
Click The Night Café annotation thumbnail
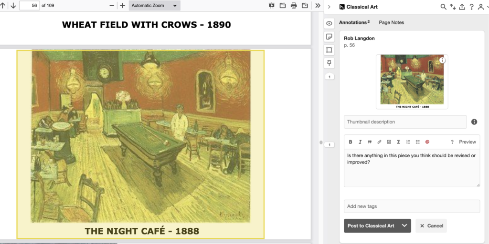pos(412,82)
